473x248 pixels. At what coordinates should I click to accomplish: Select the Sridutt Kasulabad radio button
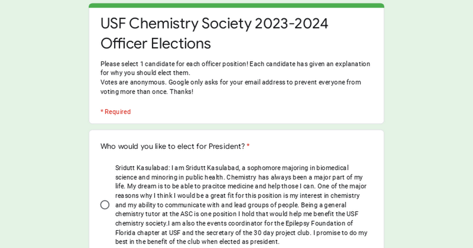(x=105, y=205)
